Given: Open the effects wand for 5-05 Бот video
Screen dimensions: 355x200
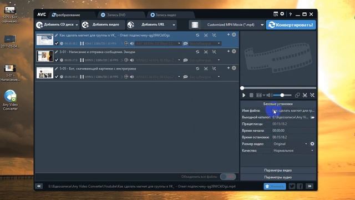Looking at the screenshot, I should [x=214, y=68].
